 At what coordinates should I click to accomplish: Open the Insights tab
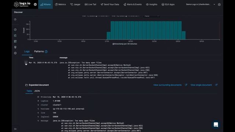coord(152,4)
